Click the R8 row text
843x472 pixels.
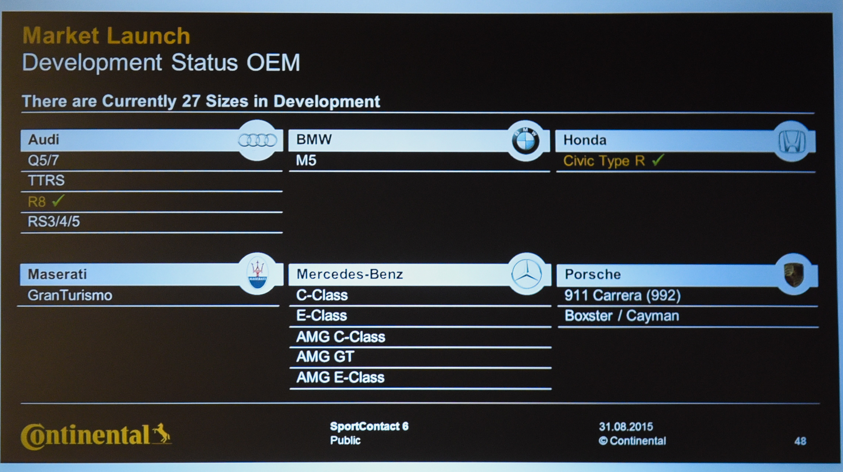pyautogui.click(x=37, y=202)
